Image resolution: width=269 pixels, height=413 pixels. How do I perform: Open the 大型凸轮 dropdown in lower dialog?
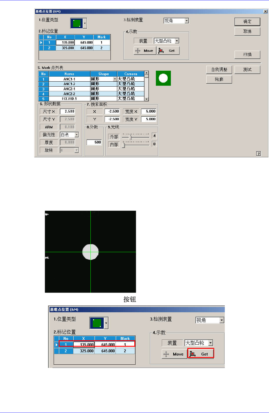click(210, 343)
